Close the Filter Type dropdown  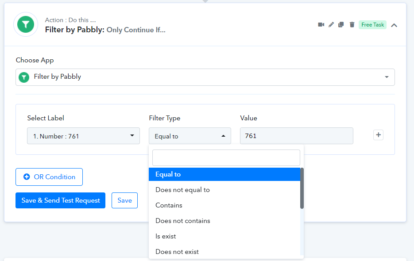[190, 136]
